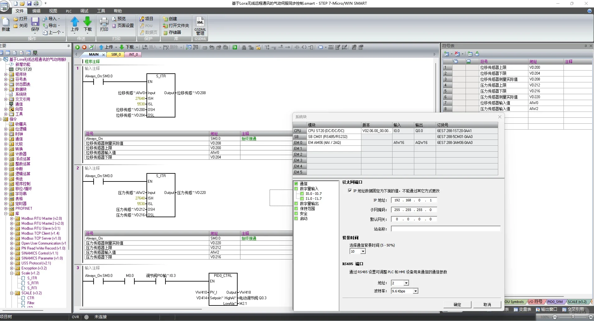Open the 编辑 ribbon tab
This screenshot has height=321, width=594.
(x=36, y=11)
